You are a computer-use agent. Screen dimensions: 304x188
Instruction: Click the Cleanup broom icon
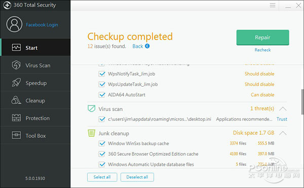tap(16, 100)
